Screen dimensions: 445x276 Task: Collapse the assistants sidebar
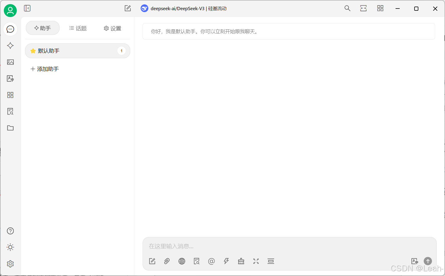tap(27, 8)
